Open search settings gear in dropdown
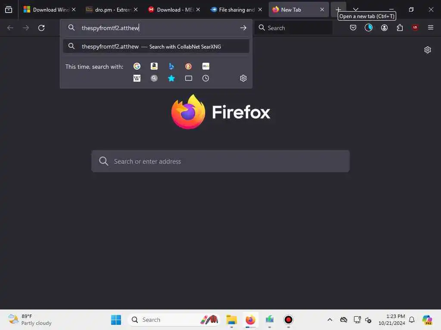 (x=243, y=78)
